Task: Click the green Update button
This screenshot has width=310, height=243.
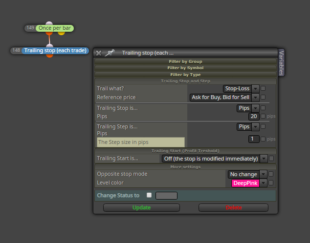Action: [142, 208]
